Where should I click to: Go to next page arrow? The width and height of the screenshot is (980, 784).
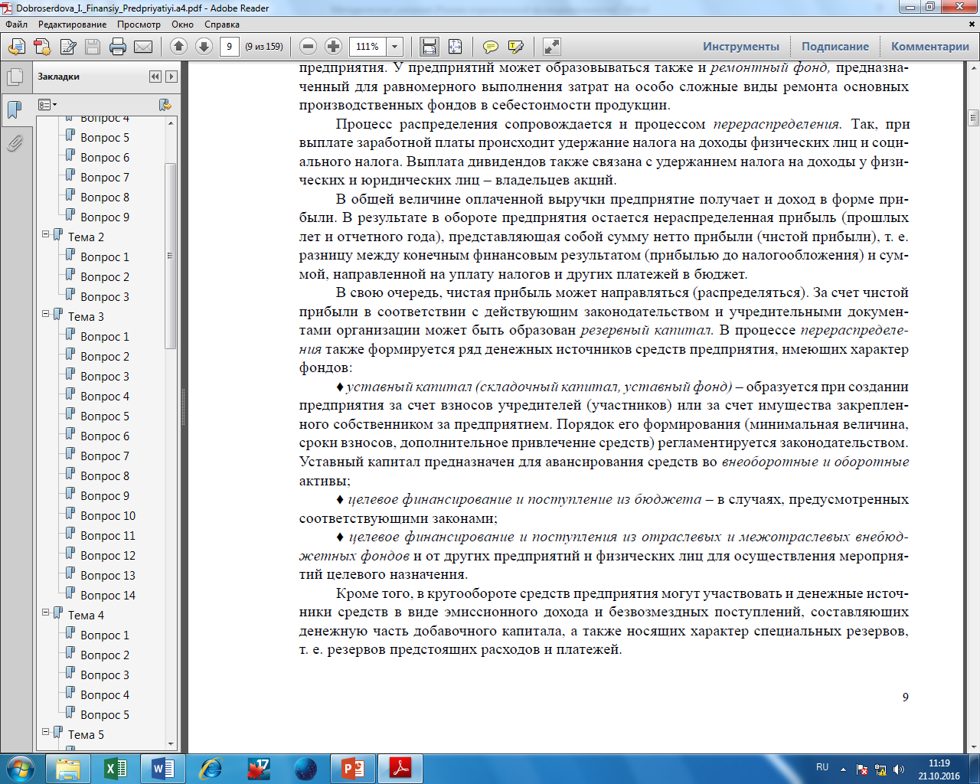pos(204,47)
